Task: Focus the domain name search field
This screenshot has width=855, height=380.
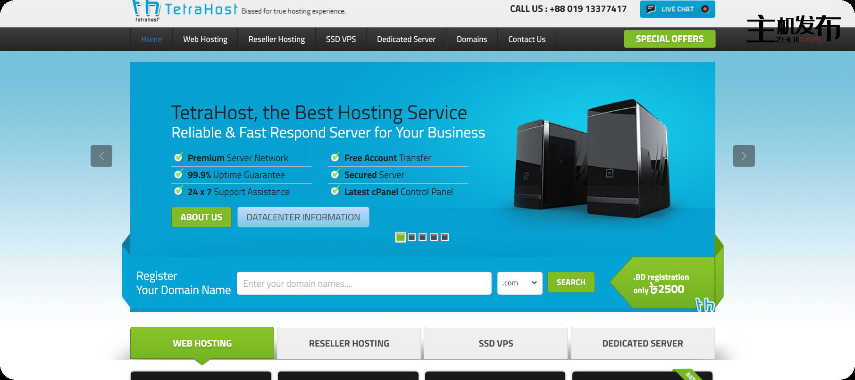Action: tap(364, 283)
